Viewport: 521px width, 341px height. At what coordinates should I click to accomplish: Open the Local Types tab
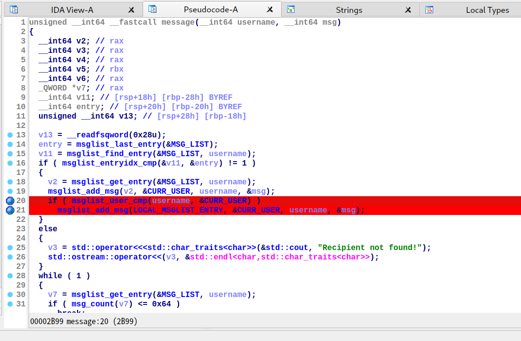(x=487, y=10)
